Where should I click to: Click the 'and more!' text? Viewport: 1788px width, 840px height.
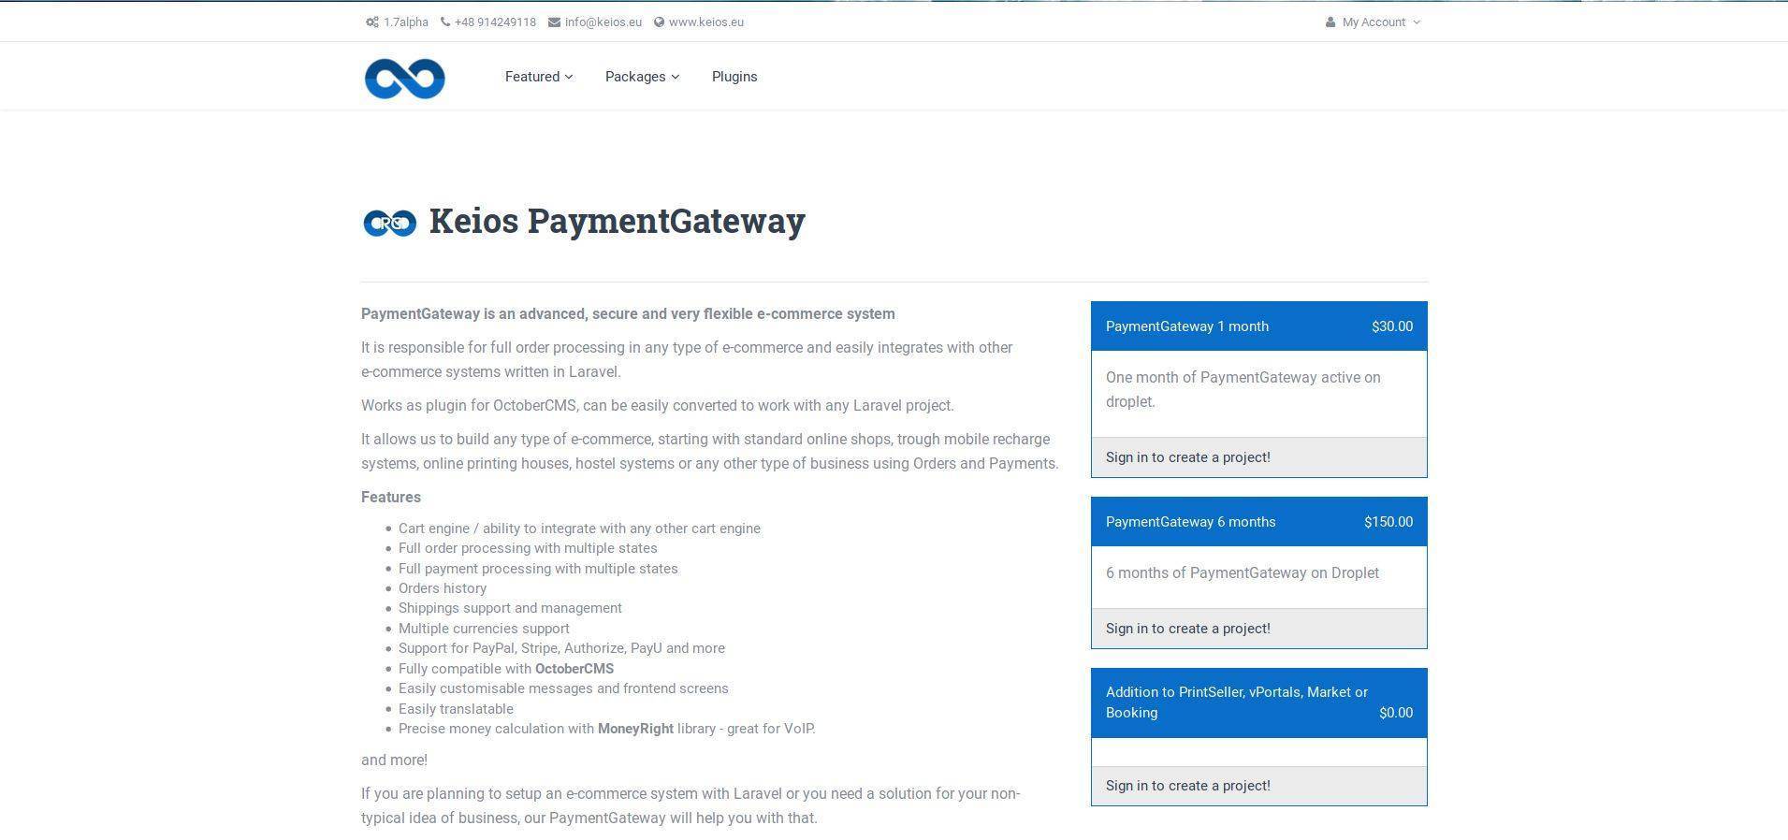tap(394, 760)
